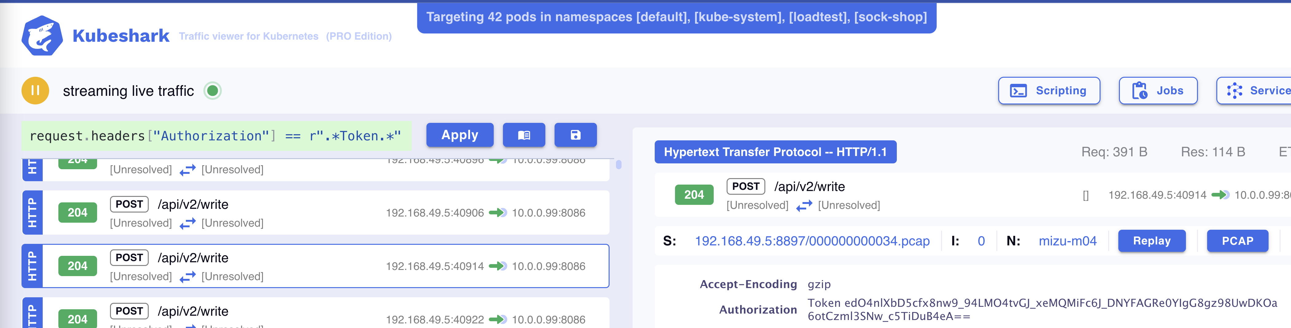The image size is (1291, 328).
Task: Open the 000000000034.pcap file link
Action: [812, 241]
